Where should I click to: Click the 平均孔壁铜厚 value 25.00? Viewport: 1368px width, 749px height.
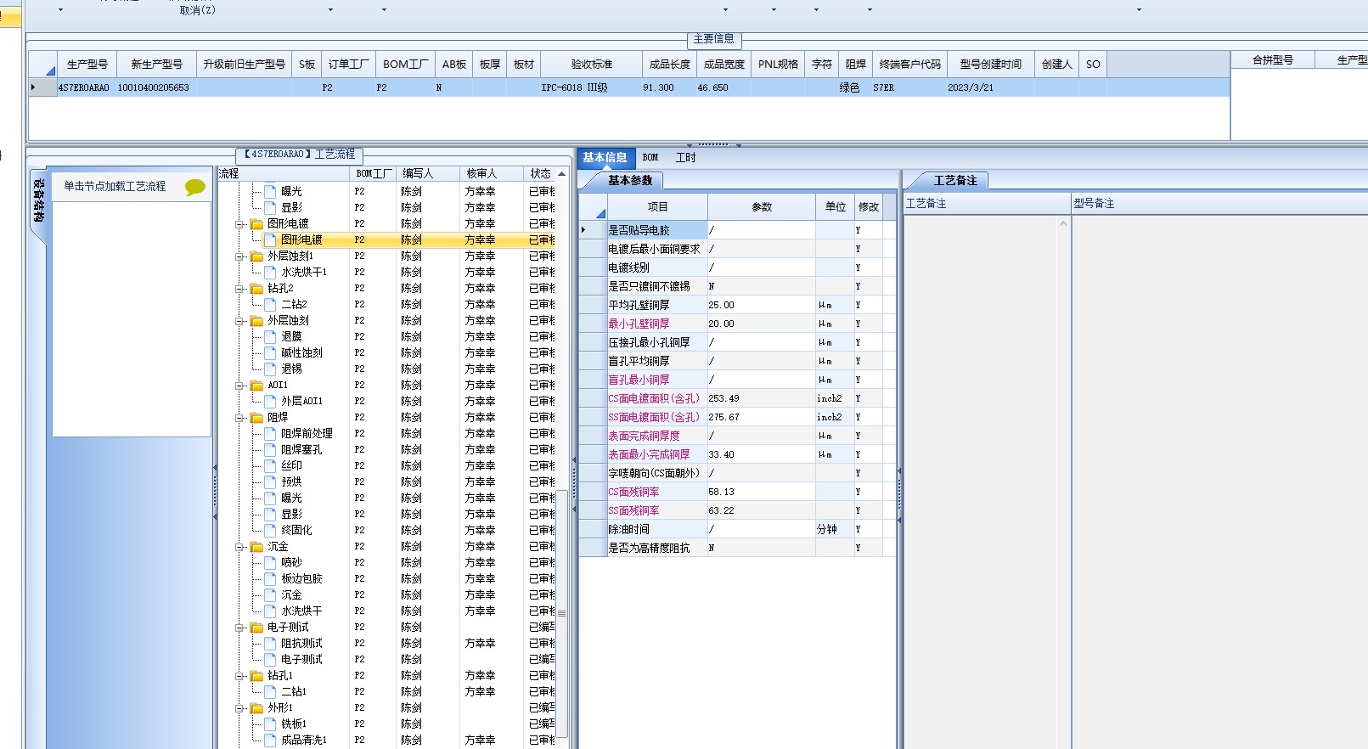[761, 305]
